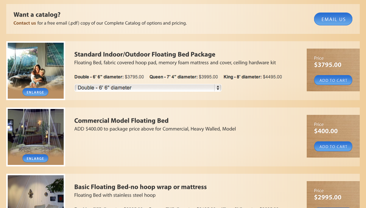Select the Basic Floating Bed-no hoop wrap title
Viewport: 366px width, 208px height.
pos(141,187)
